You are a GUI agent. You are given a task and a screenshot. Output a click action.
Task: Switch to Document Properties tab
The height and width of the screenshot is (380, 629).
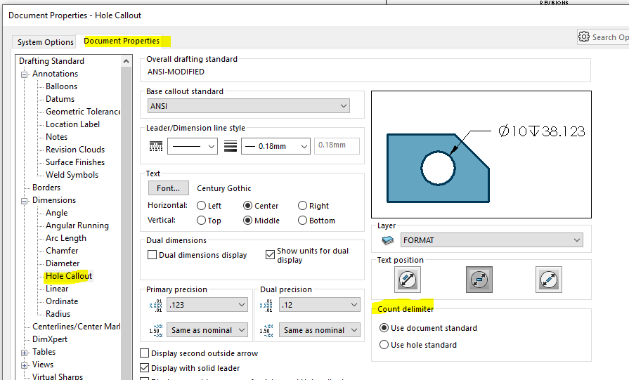click(x=122, y=41)
